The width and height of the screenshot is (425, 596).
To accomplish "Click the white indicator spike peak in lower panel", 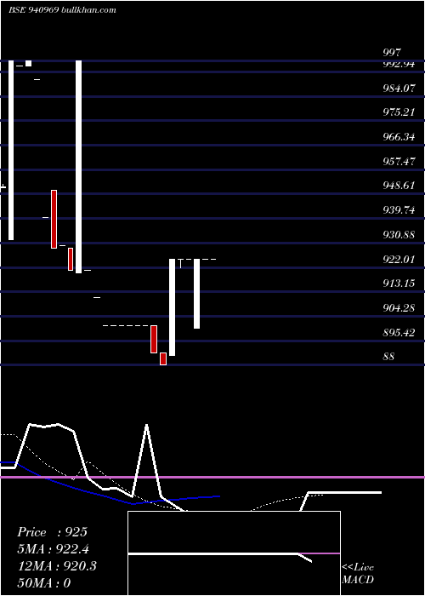I will (146, 426).
